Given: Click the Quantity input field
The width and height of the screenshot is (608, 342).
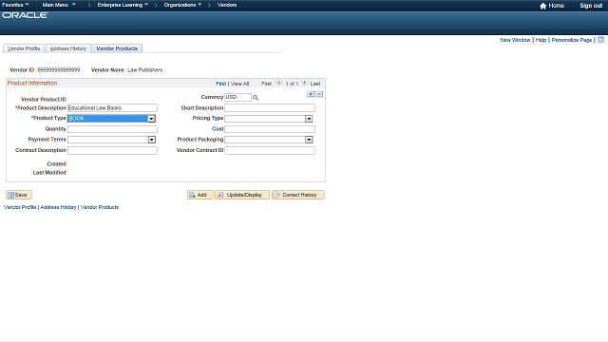Looking at the screenshot, I should 112,129.
